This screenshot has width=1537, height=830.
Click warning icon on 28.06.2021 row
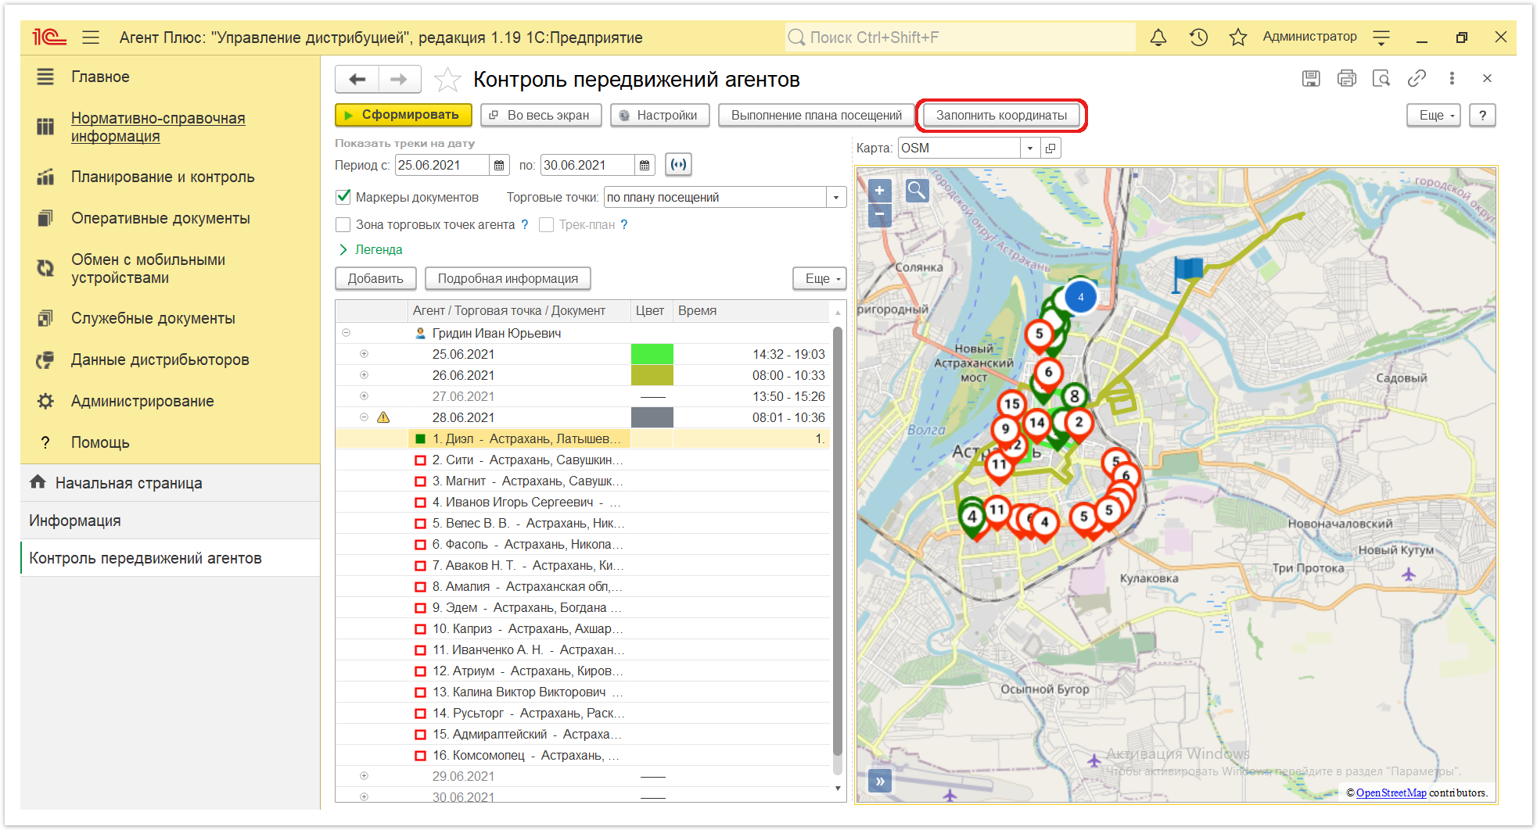tap(383, 417)
